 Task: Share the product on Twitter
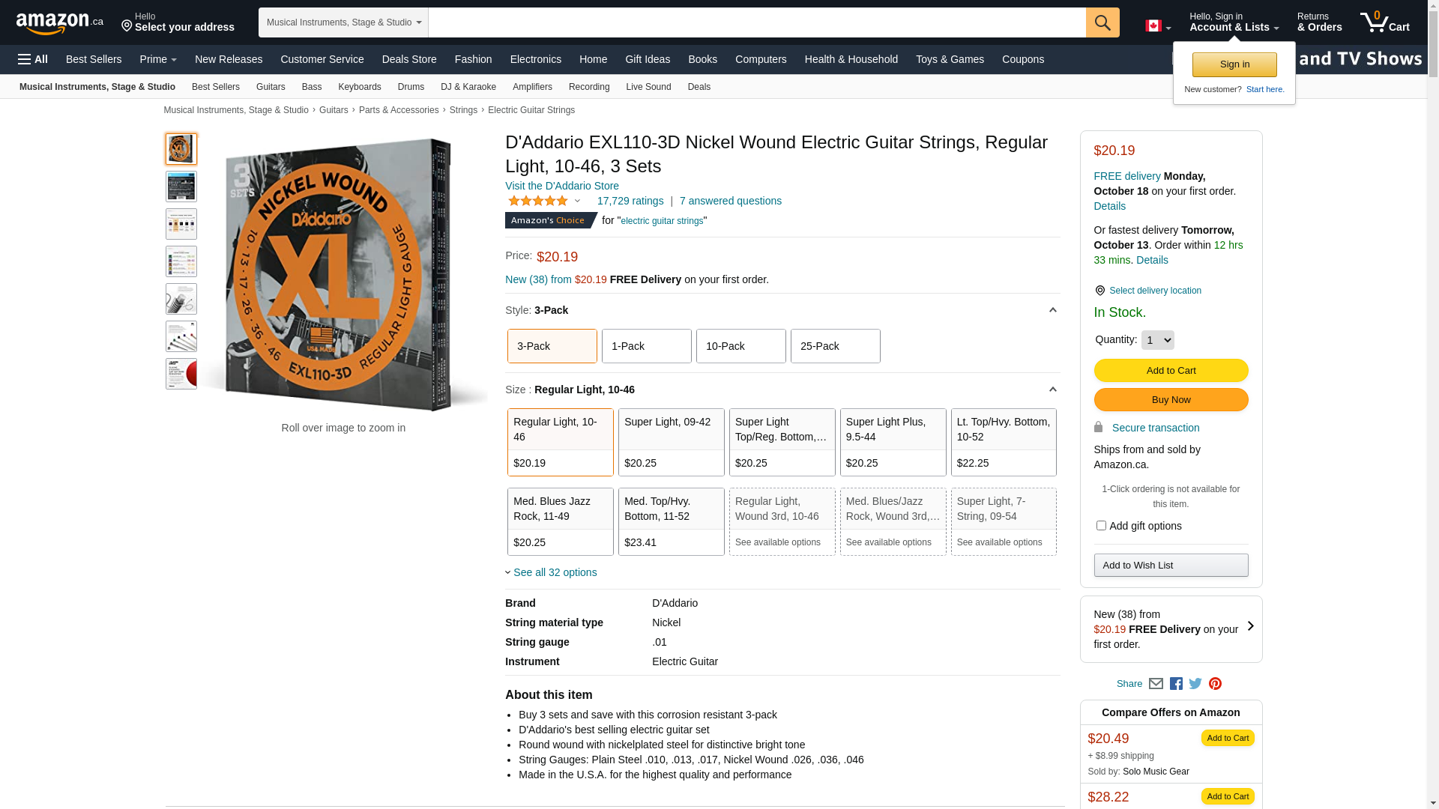pyautogui.click(x=1195, y=683)
